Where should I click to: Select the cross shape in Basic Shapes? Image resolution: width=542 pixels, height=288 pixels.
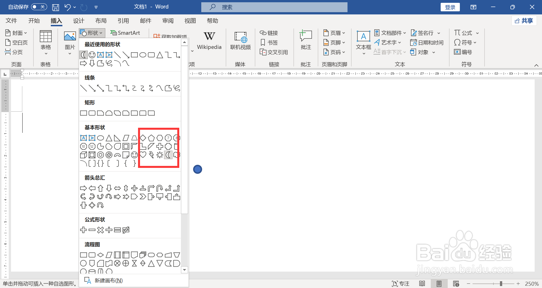click(160, 146)
